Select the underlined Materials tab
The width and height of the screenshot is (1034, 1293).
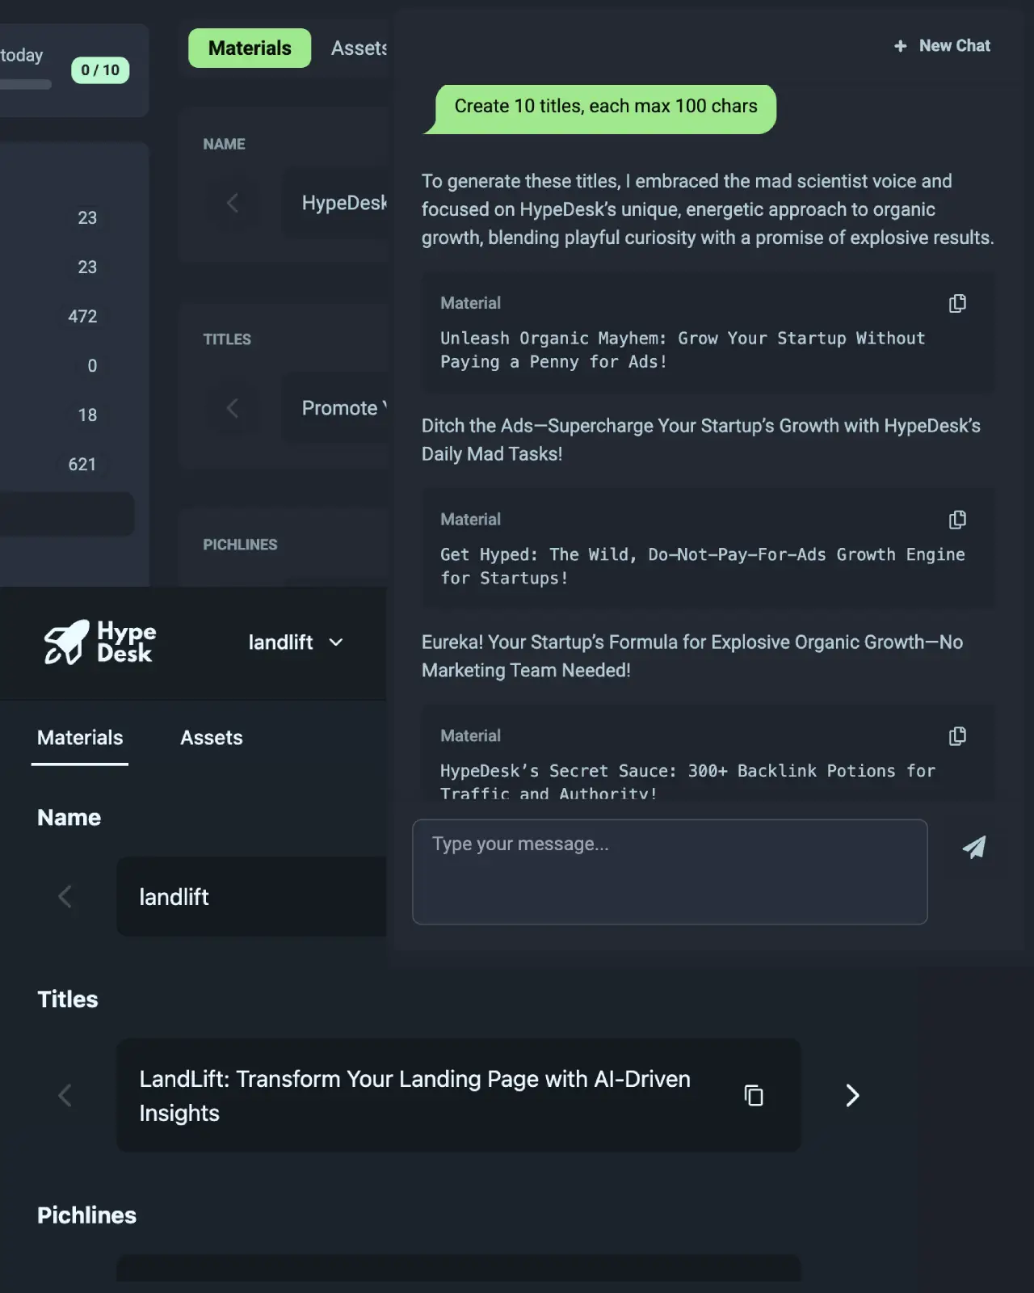point(80,738)
